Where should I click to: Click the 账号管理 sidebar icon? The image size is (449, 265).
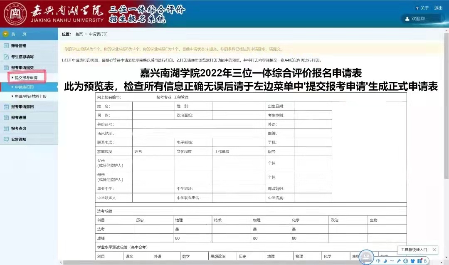point(6,45)
